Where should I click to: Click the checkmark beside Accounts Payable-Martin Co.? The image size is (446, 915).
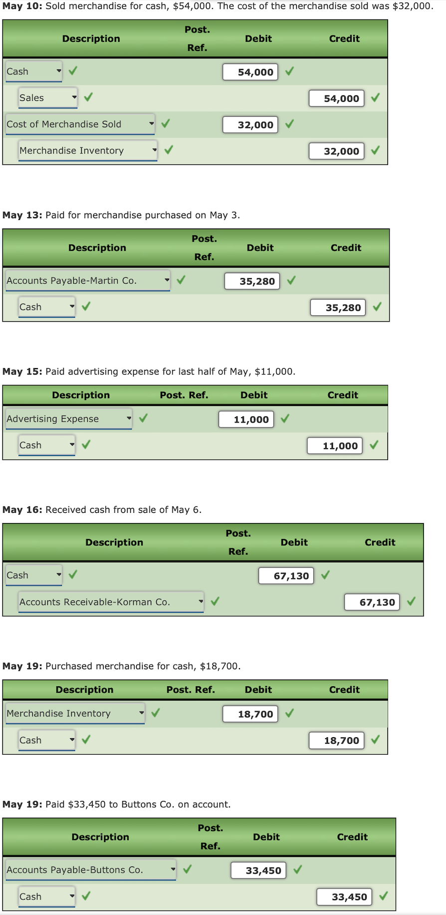click(181, 281)
